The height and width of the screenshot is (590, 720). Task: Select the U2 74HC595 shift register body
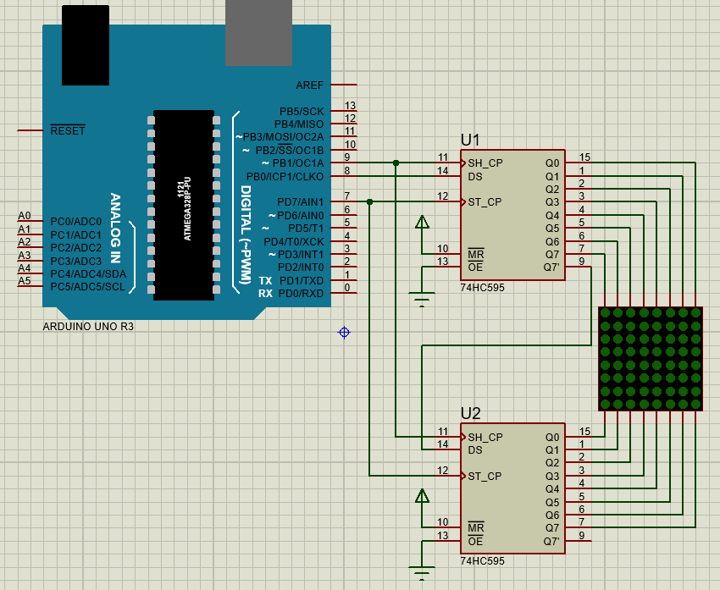pyautogui.click(x=512, y=489)
